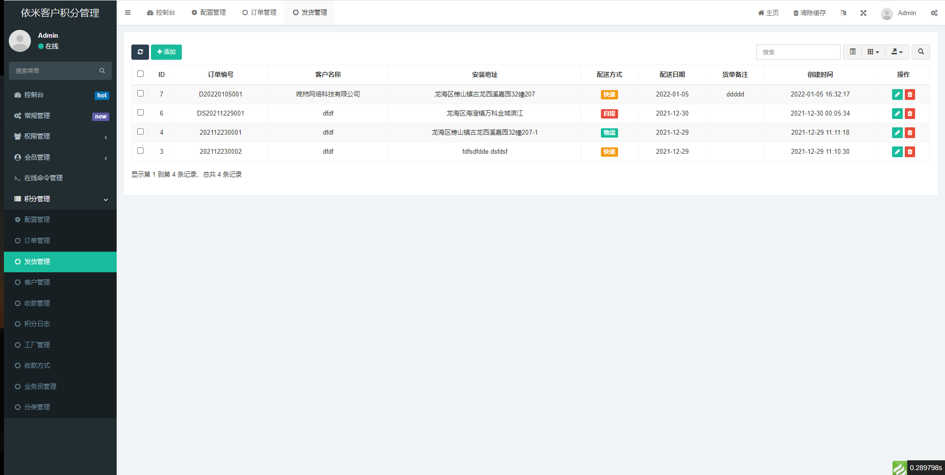Screen dimensions: 945x475
Task: Tick the checkbox for row ID 4
Action: (141, 132)
